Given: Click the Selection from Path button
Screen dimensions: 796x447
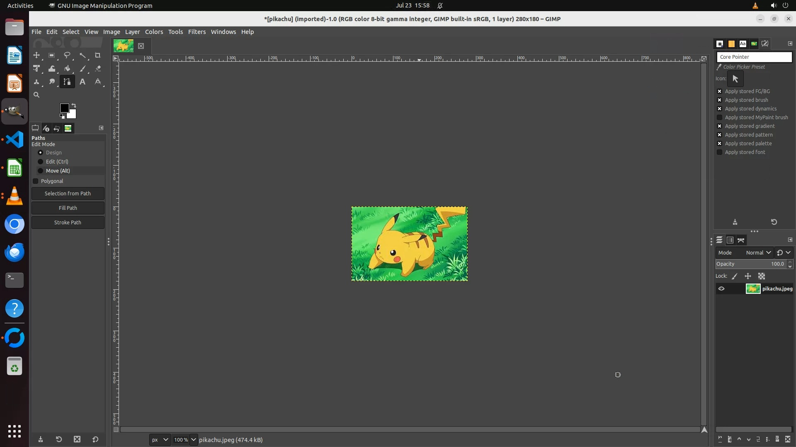Looking at the screenshot, I should (68, 193).
